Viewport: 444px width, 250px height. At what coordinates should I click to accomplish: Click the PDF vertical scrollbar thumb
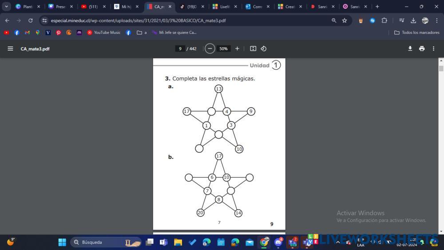[441, 69]
